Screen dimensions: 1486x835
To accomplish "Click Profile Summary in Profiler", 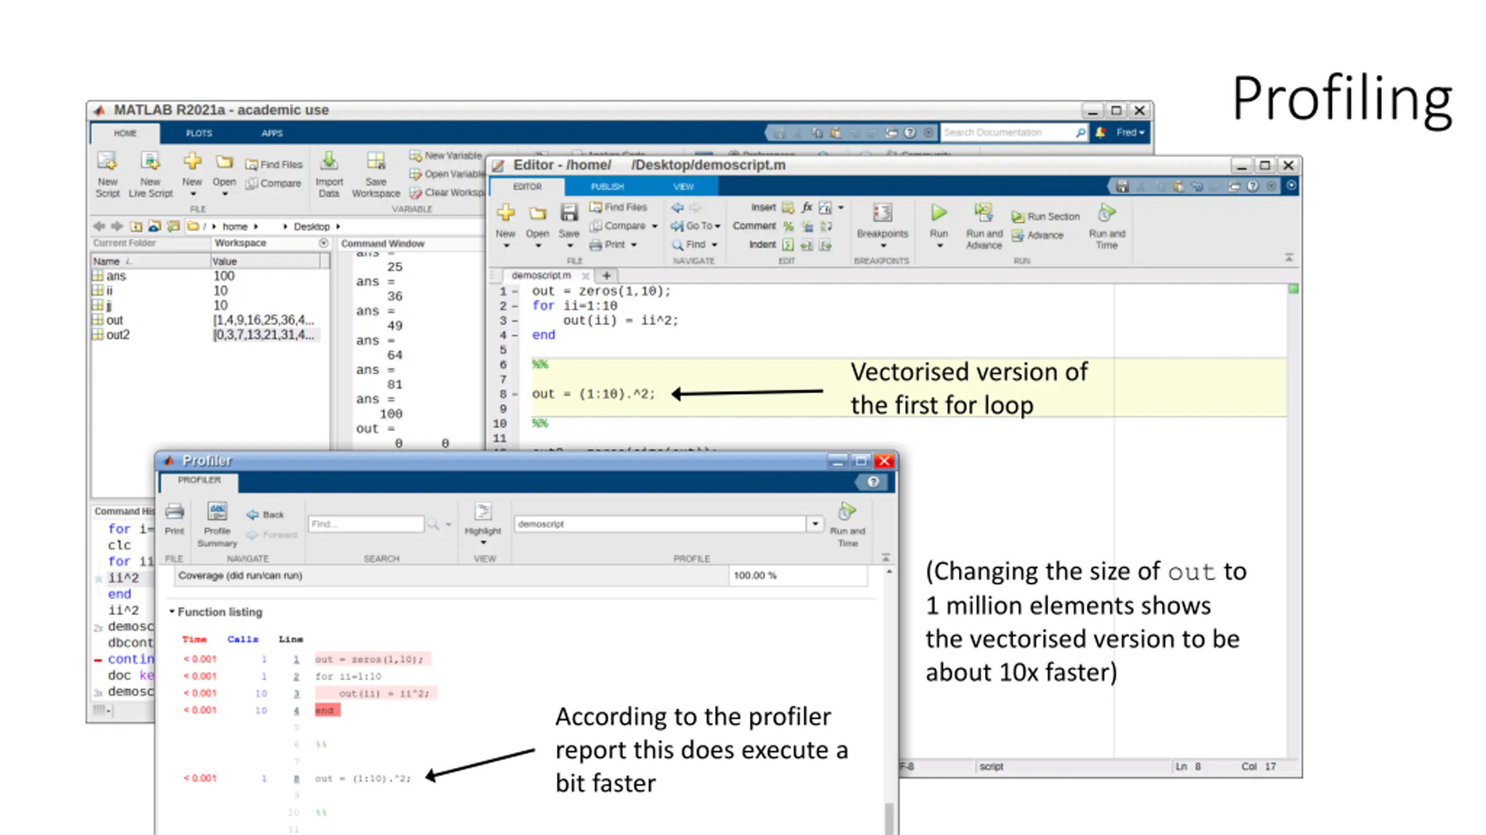I will (x=217, y=512).
